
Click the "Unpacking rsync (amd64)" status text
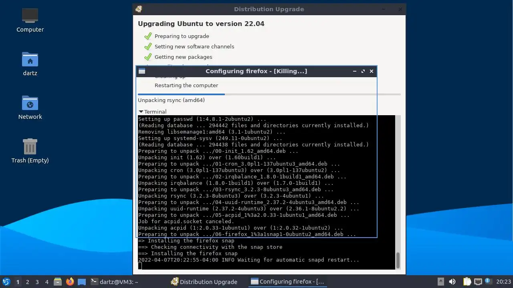171,100
